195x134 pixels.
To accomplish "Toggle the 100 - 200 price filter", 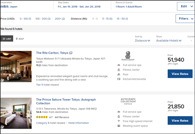I will (43, 19).
